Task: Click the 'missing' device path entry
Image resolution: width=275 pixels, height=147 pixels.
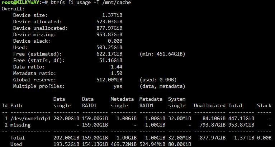Action: pyautogui.click(x=20, y=125)
